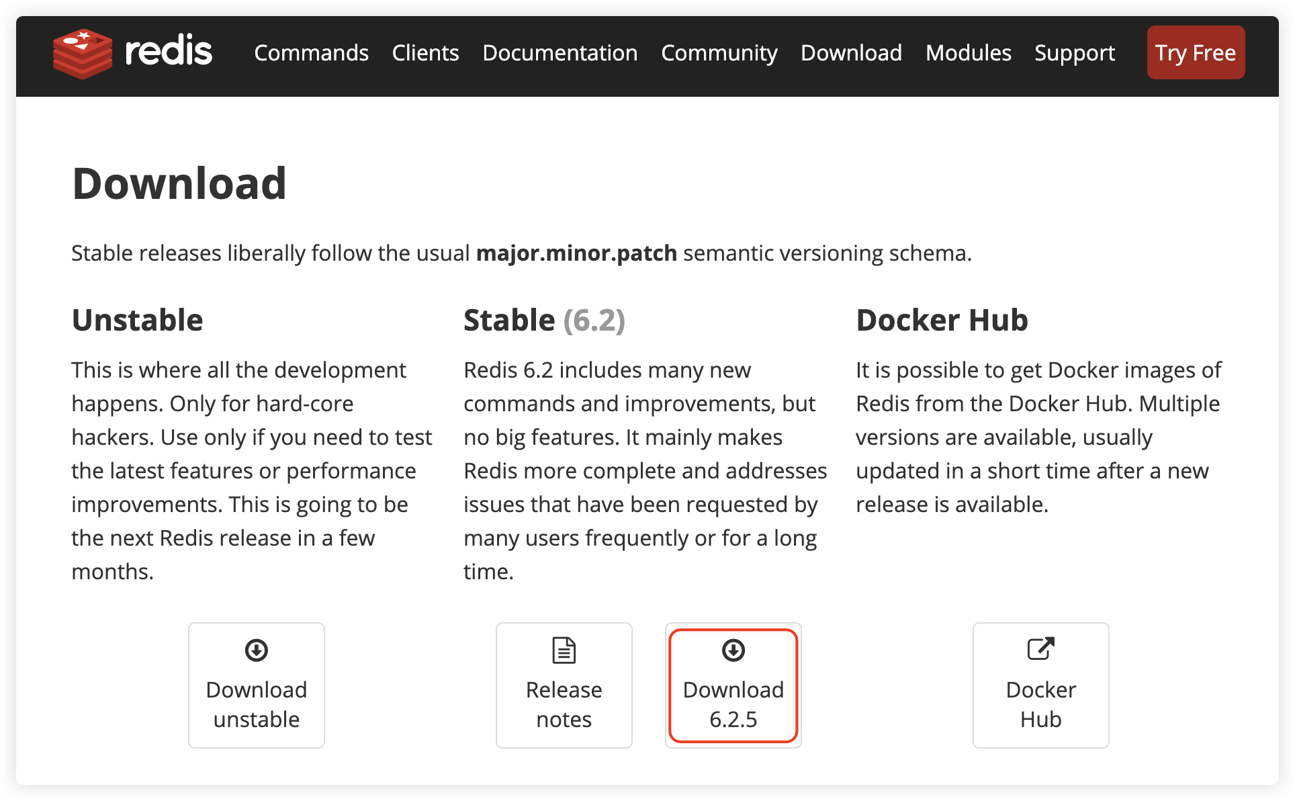Click the 'Release notes' label text
Viewport: 1295px width, 801px height.
click(564, 704)
